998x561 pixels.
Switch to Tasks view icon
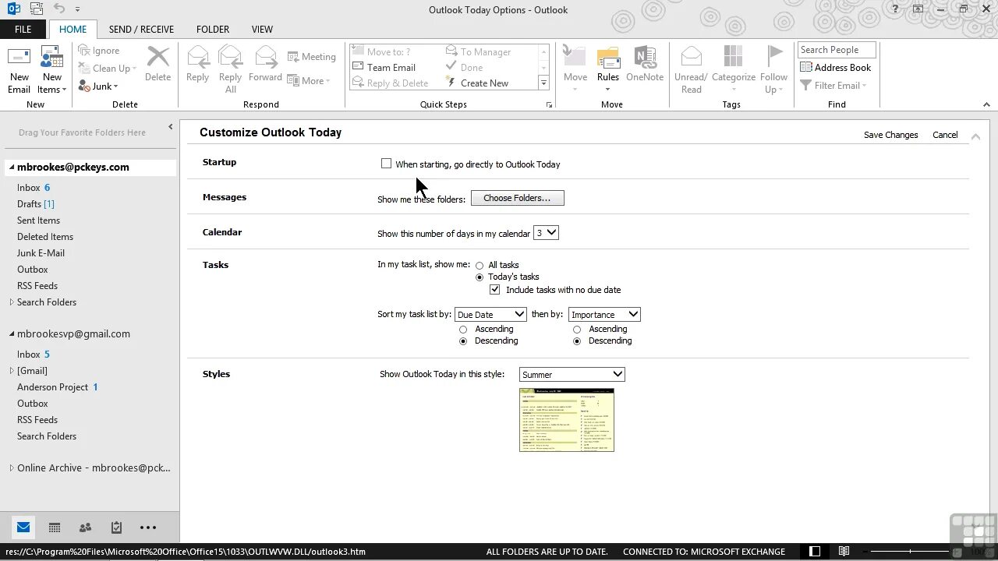pos(116,527)
